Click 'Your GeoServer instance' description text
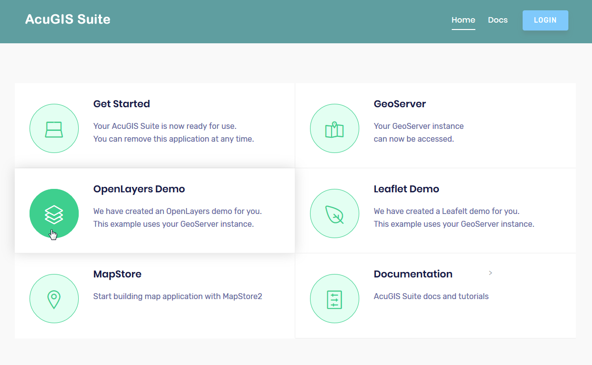The image size is (592, 365). [418, 126]
